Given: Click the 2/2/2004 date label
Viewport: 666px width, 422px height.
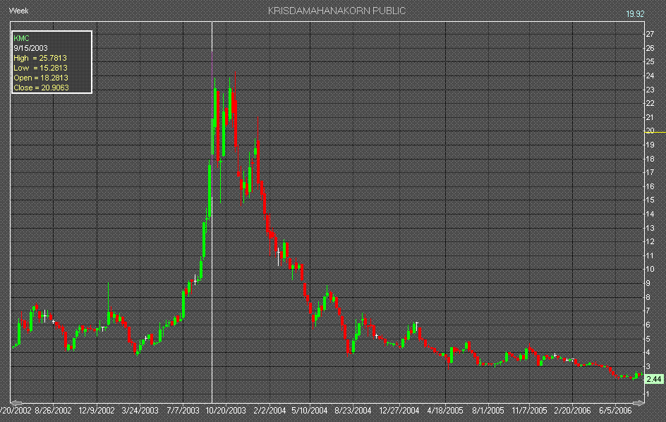Looking at the screenshot, I should (x=270, y=411).
